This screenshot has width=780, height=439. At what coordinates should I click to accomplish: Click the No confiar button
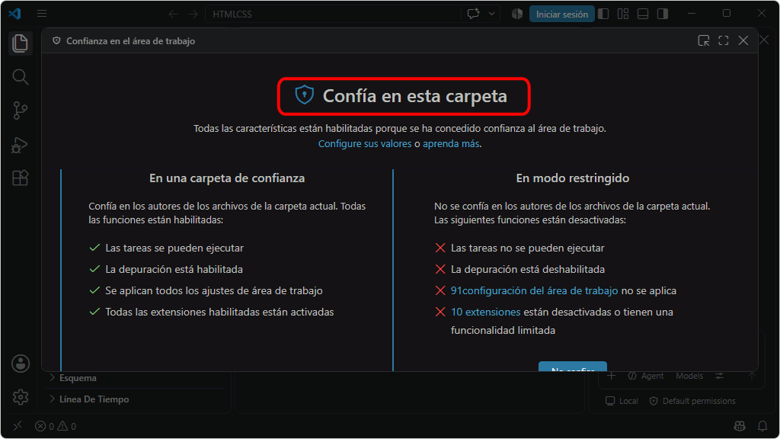pyautogui.click(x=573, y=367)
